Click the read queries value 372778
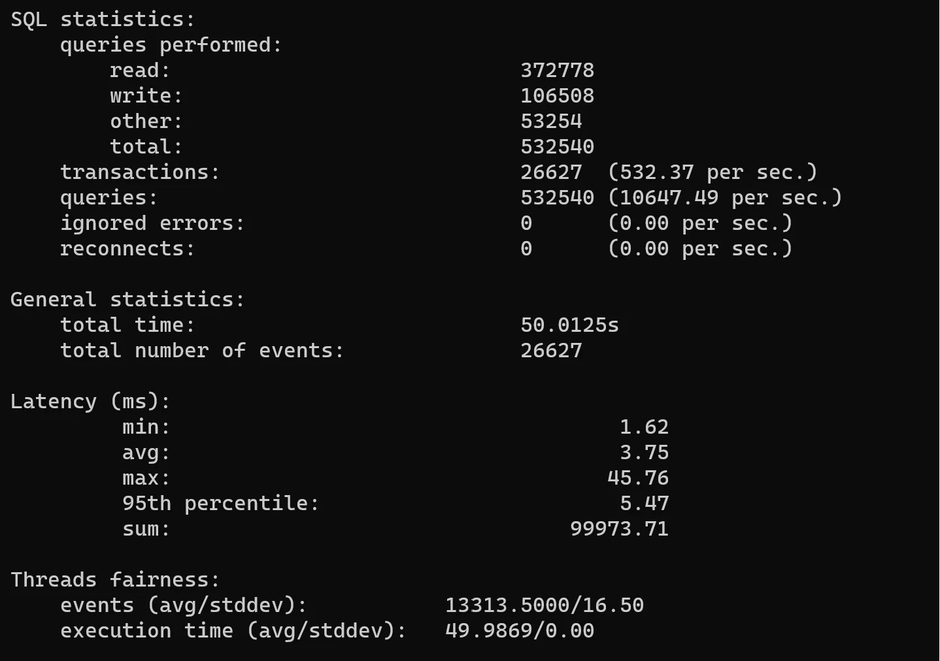 (557, 71)
